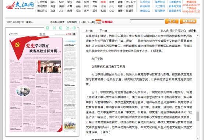Click the article scrollbar thumb
Image resolution: width=204 pixels, height=140 pixels.
198,116
